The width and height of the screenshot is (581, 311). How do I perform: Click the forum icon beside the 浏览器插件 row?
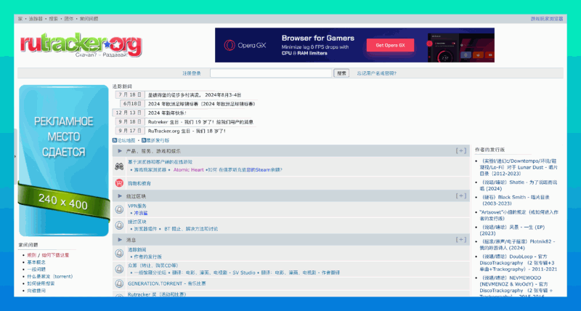(x=119, y=225)
